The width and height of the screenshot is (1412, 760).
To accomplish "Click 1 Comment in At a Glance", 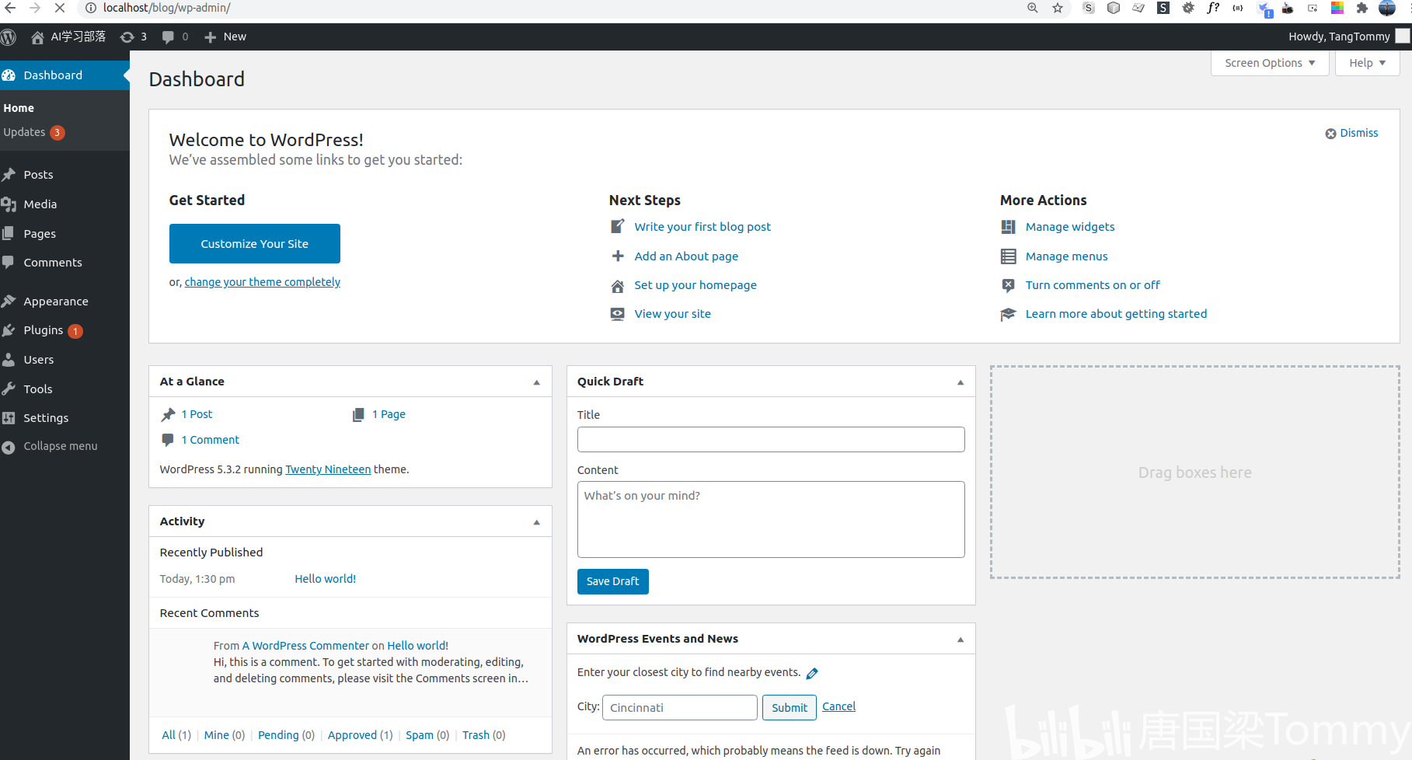I will coord(211,440).
